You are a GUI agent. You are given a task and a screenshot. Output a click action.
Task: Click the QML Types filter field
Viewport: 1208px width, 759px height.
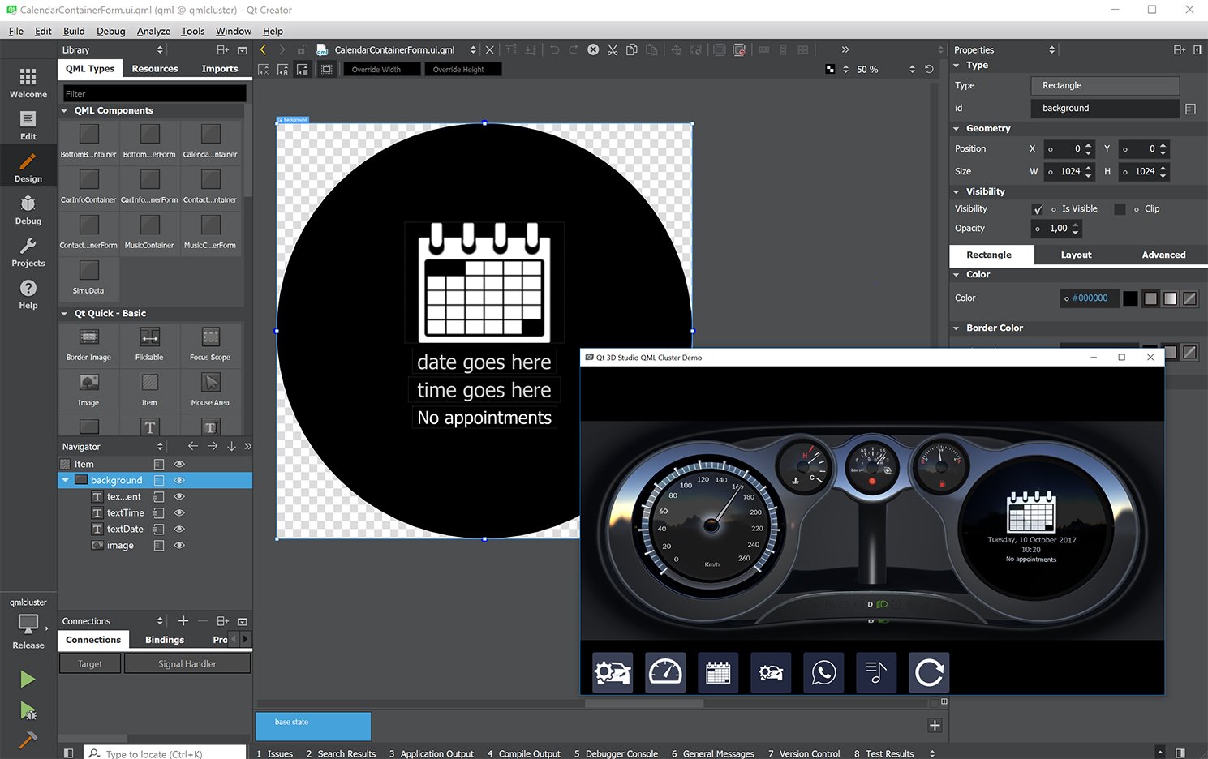[x=154, y=94]
